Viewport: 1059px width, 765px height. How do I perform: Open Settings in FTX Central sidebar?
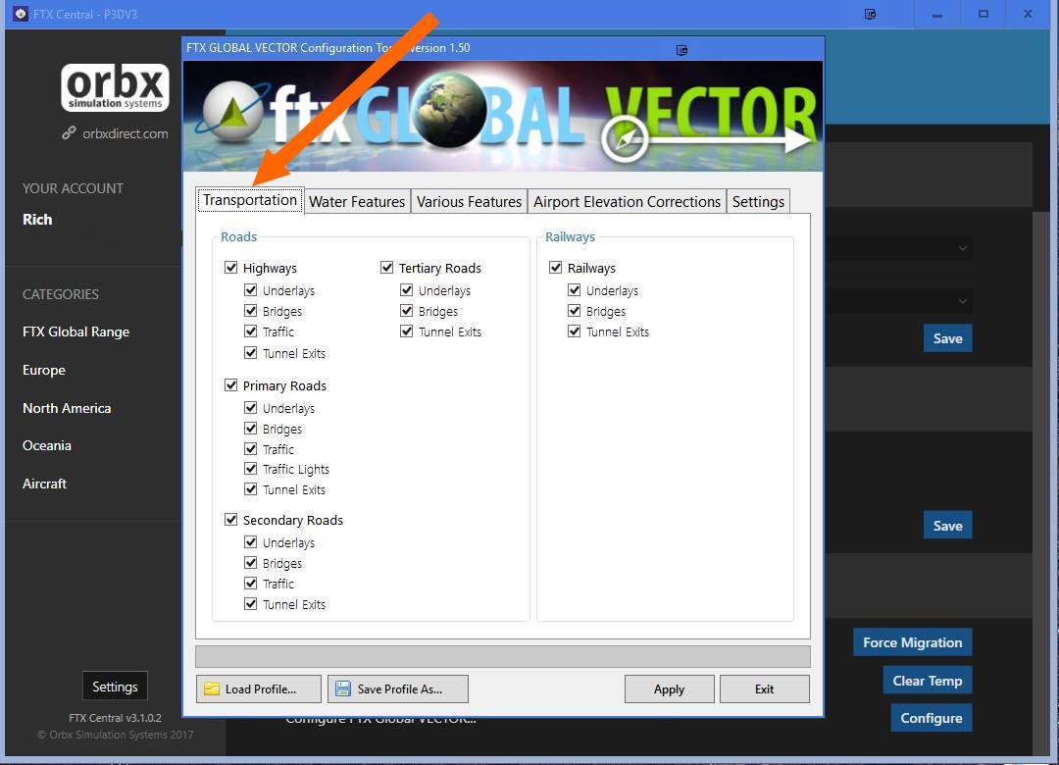click(x=115, y=686)
